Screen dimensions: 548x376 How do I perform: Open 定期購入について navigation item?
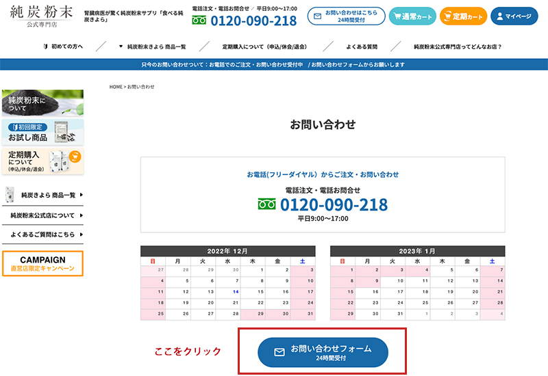click(x=263, y=46)
